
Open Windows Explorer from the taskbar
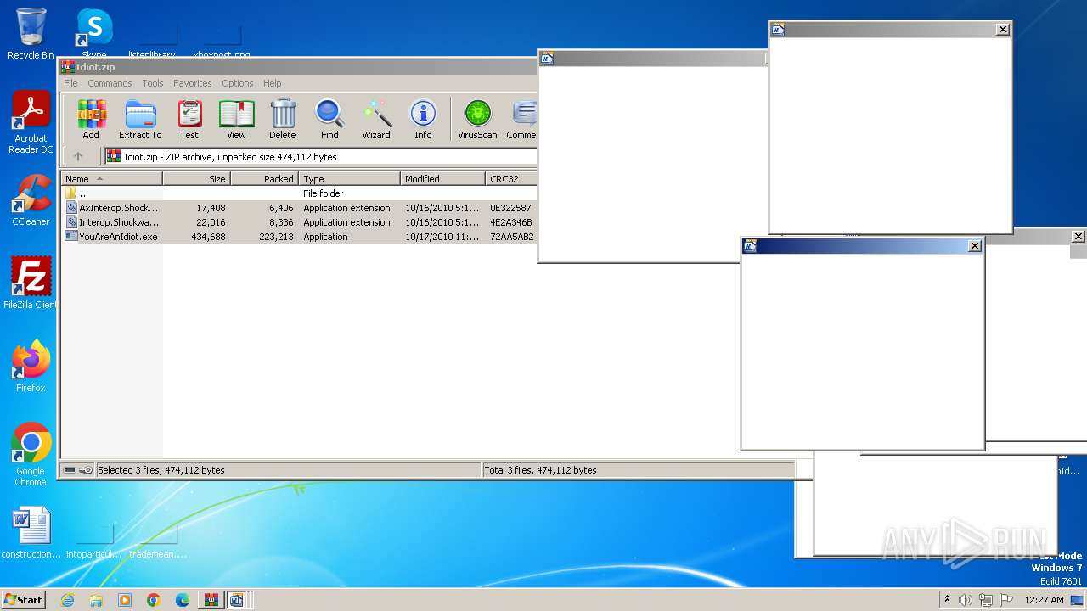tap(96, 600)
